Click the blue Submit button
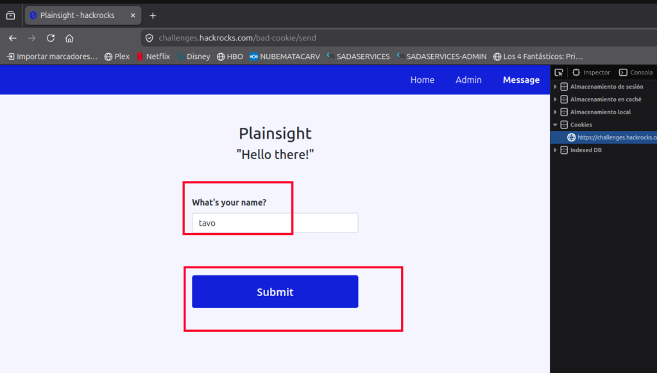Viewport: 657px width, 373px height. pos(275,291)
